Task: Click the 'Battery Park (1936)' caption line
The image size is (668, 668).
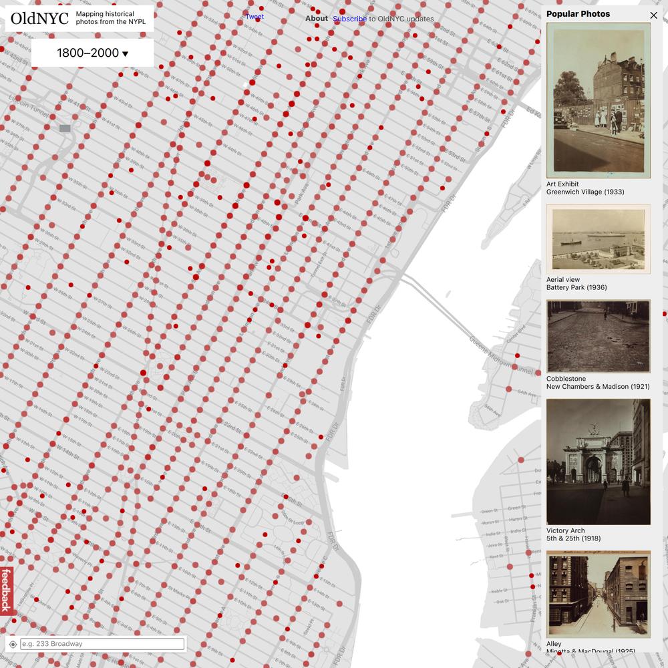Action: 576,287
